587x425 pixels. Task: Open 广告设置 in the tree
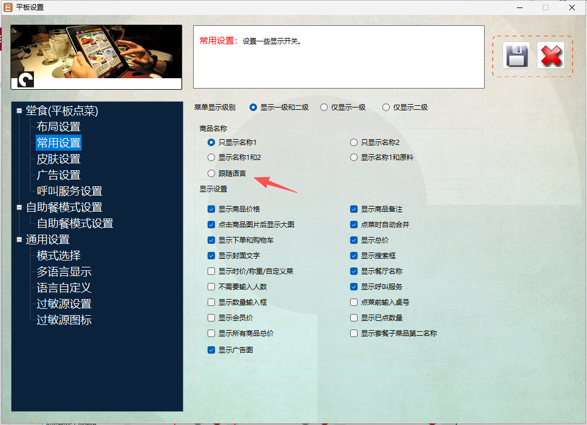[x=59, y=175]
